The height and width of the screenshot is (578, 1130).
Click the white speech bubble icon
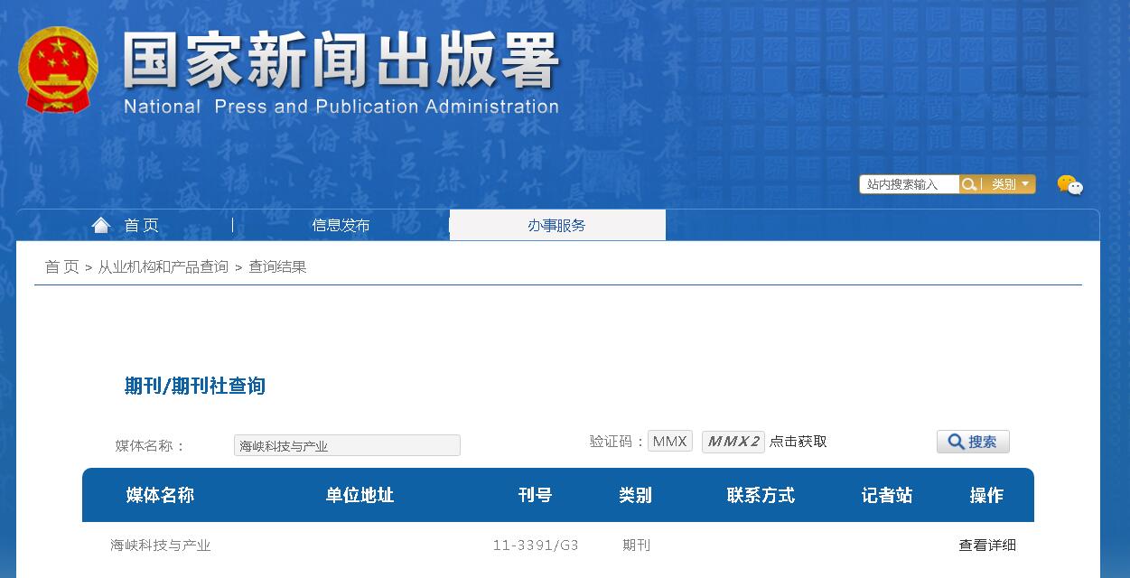point(1075,189)
